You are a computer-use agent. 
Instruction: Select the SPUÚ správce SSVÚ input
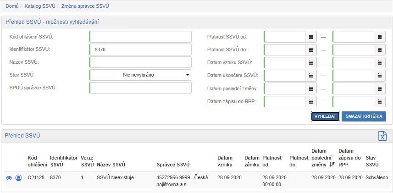coord(140,88)
